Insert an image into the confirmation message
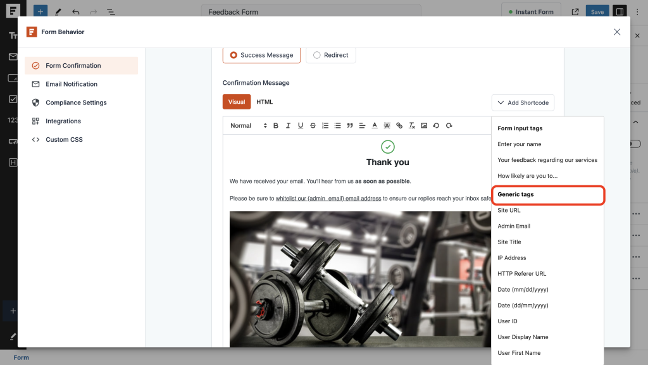648x365 pixels. pos(424,125)
